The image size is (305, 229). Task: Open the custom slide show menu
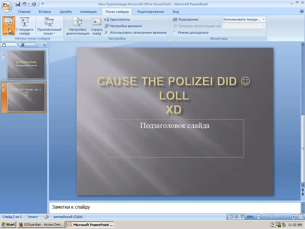(49, 26)
